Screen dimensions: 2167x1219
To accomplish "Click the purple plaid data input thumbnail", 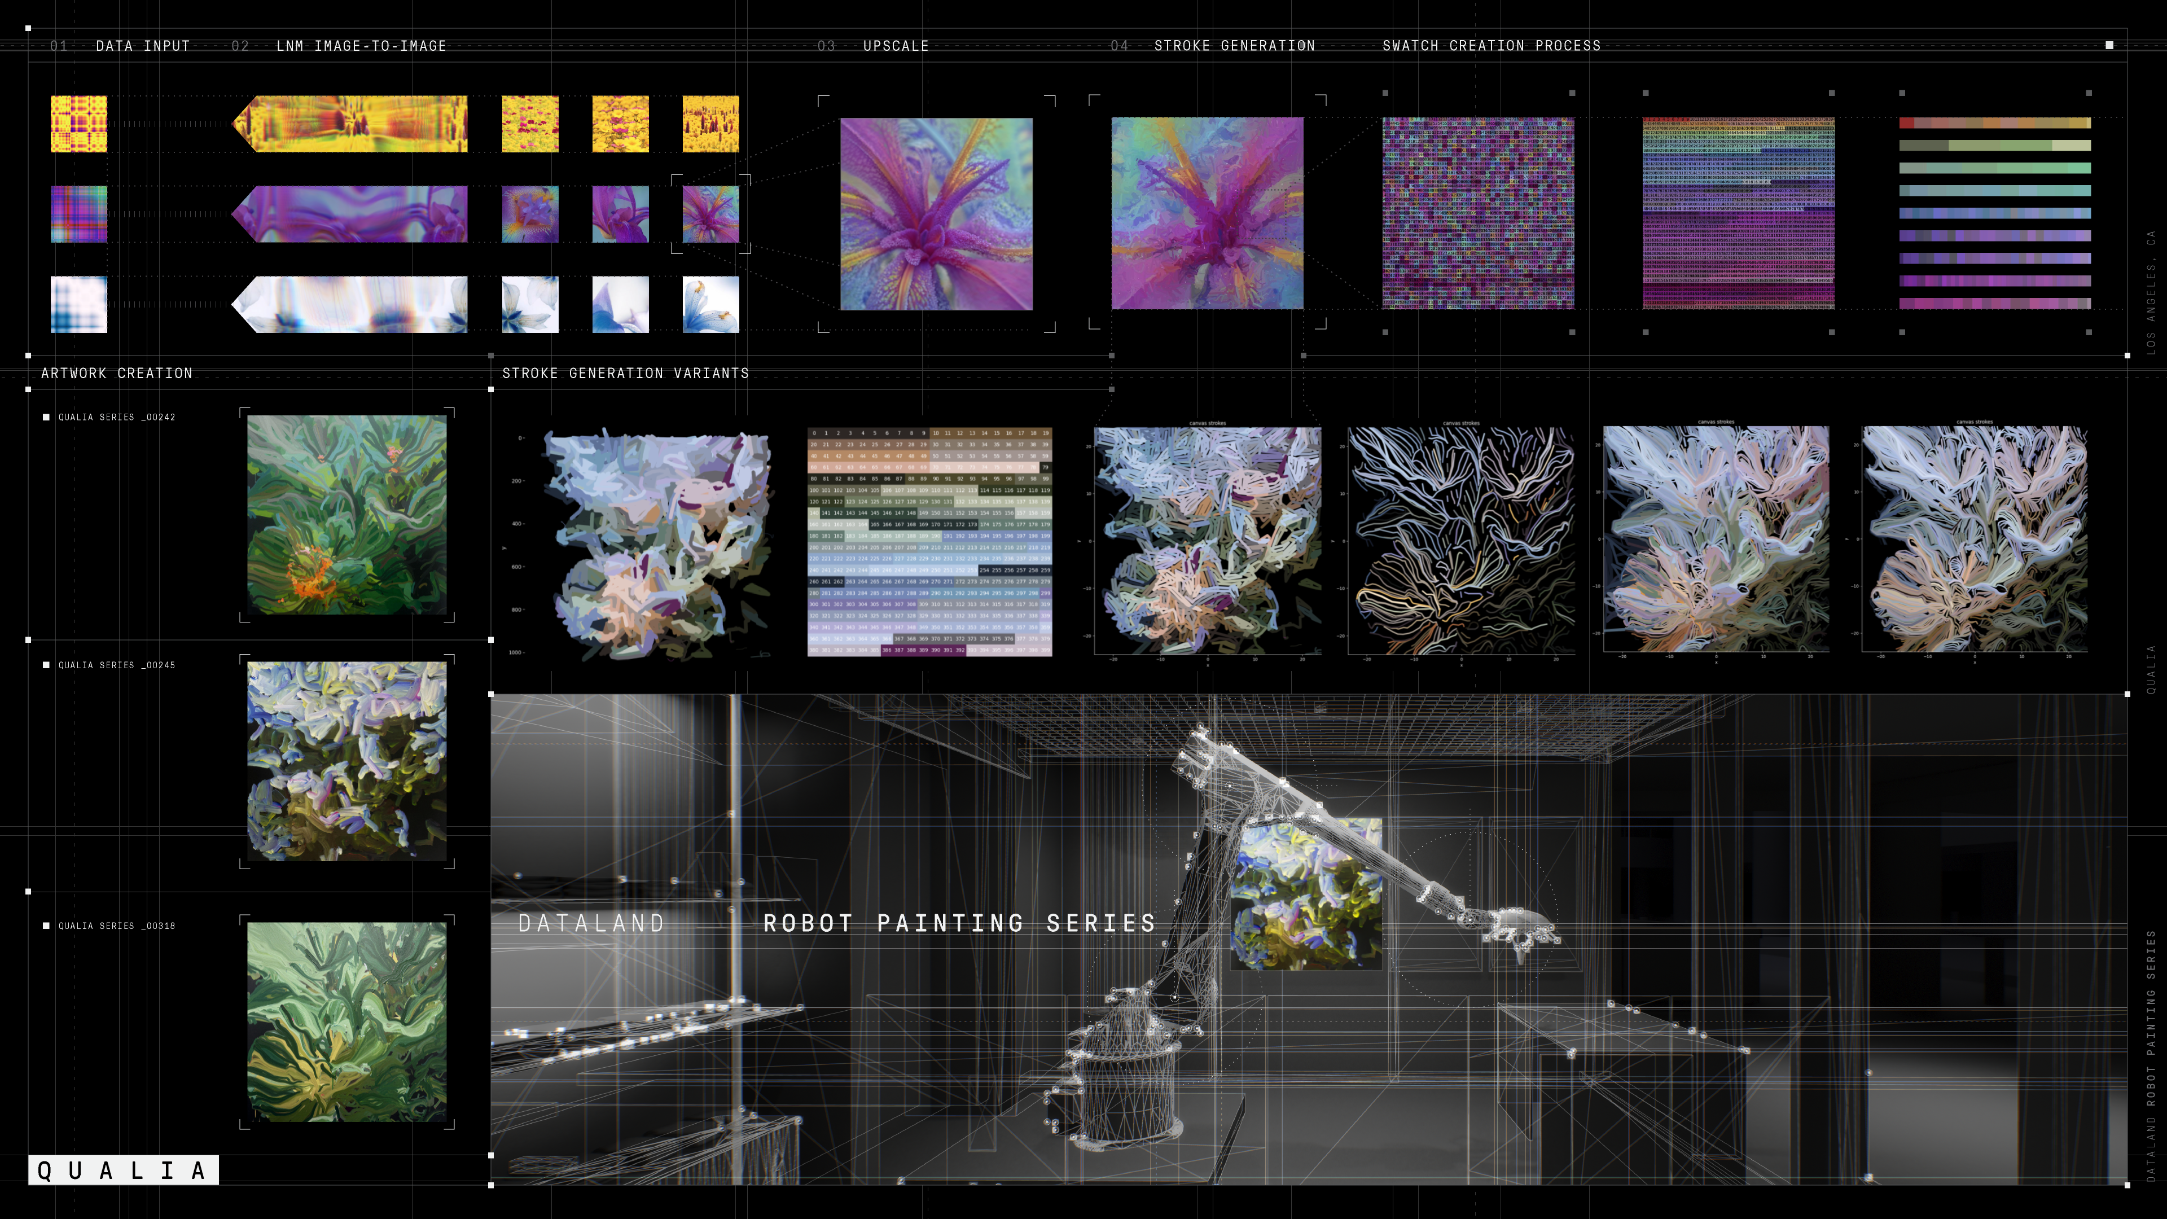I will pos(79,214).
